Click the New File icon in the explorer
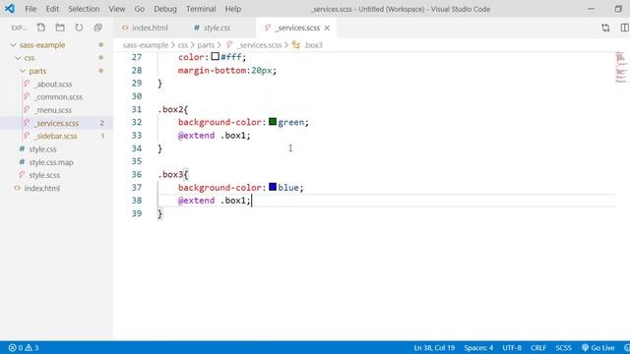Screen dimensions: 630x354 [x=41, y=28]
